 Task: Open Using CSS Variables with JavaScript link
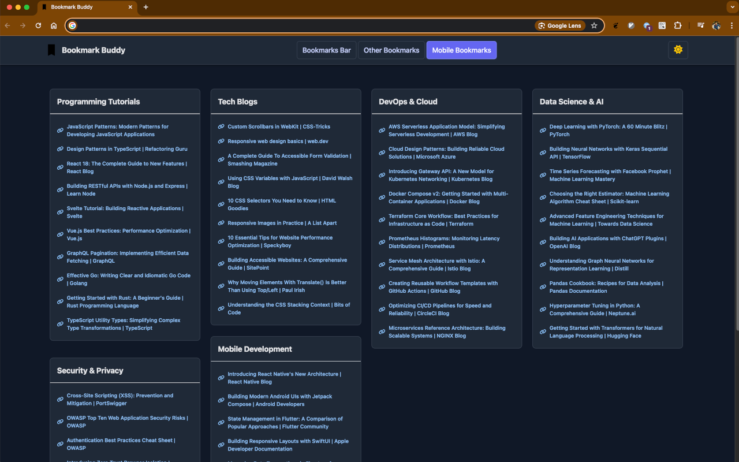(x=290, y=182)
